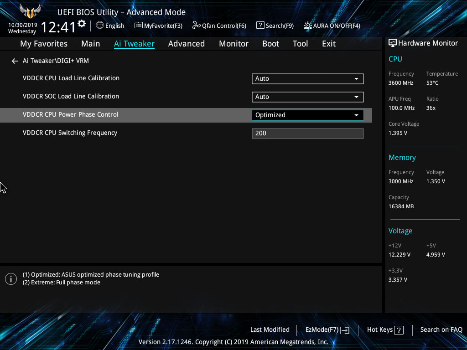Click the Hot Keys question mark icon
The height and width of the screenshot is (350, 467).
[x=399, y=330]
